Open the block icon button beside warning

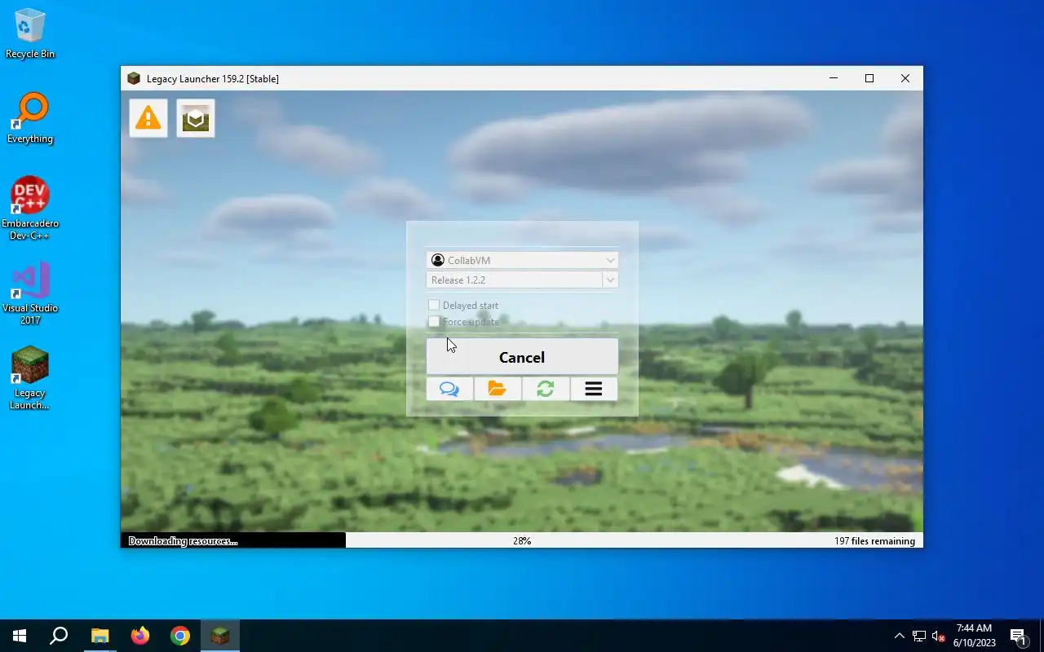[x=196, y=118]
